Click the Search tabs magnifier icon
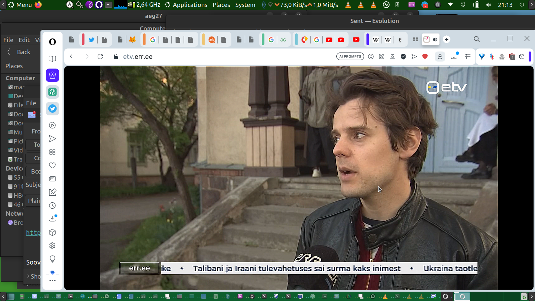Viewport: 535px width, 301px height. click(477, 39)
